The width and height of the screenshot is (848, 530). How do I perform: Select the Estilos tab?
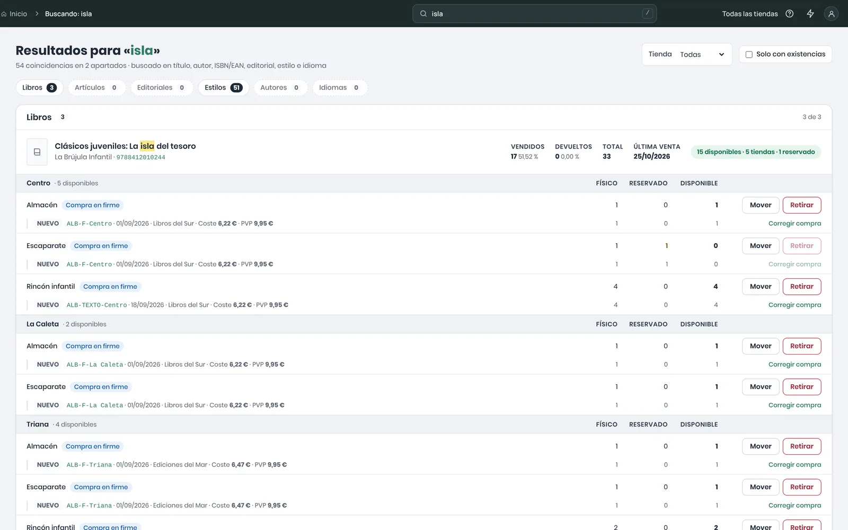[x=223, y=87]
